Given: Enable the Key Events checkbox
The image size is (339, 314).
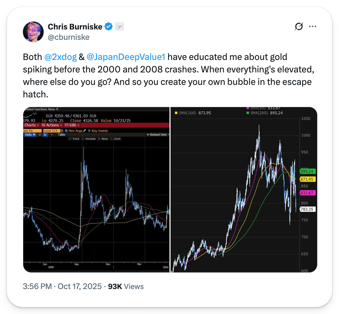Looking at the screenshot, I should tap(89, 131).
